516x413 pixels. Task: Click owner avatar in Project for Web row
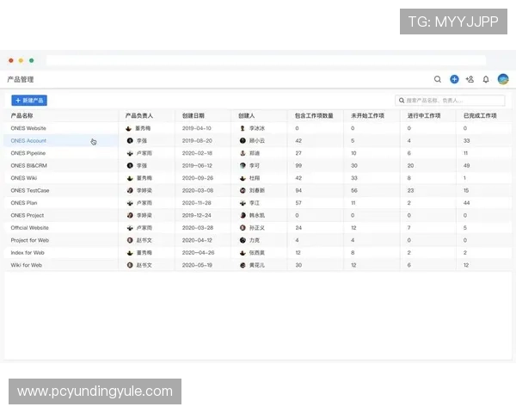point(130,240)
